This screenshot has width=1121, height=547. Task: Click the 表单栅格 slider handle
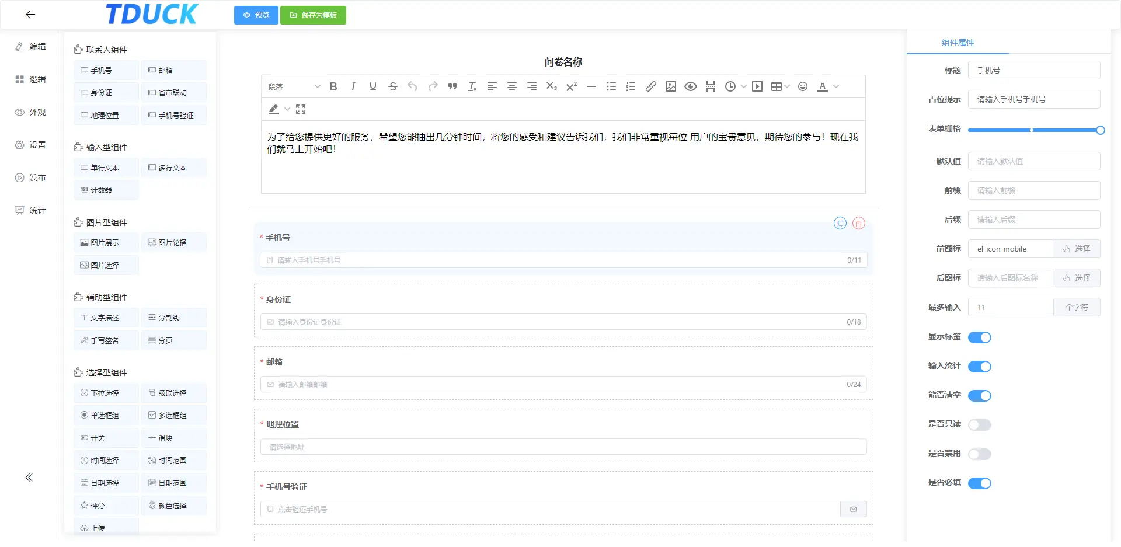coord(1101,130)
